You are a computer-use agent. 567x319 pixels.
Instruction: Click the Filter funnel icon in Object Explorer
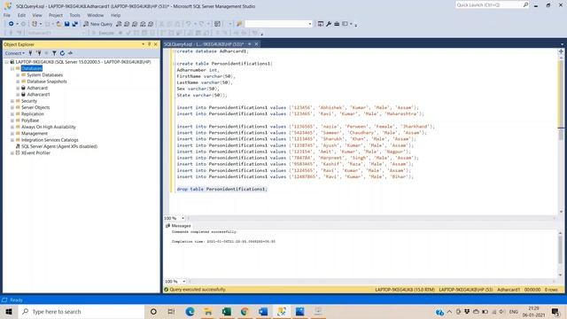[54, 53]
